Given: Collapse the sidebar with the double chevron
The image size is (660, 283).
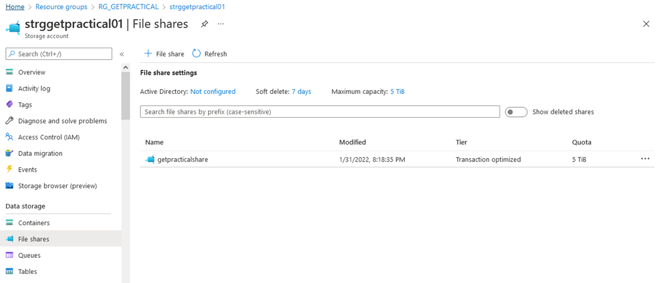Looking at the screenshot, I should (x=122, y=54).
